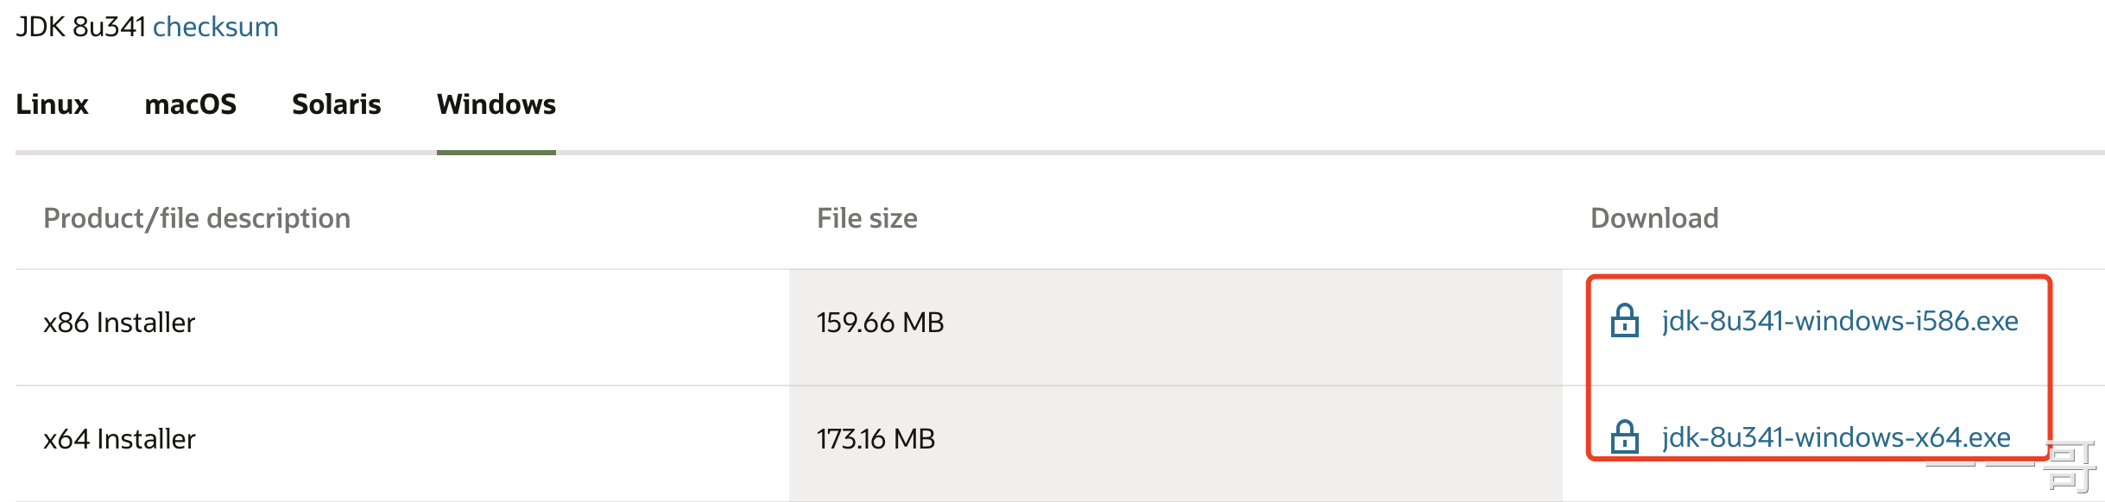Screen dimensions: 2105x502
Task: Select the Solaris tab
Action: click(337, 104)
